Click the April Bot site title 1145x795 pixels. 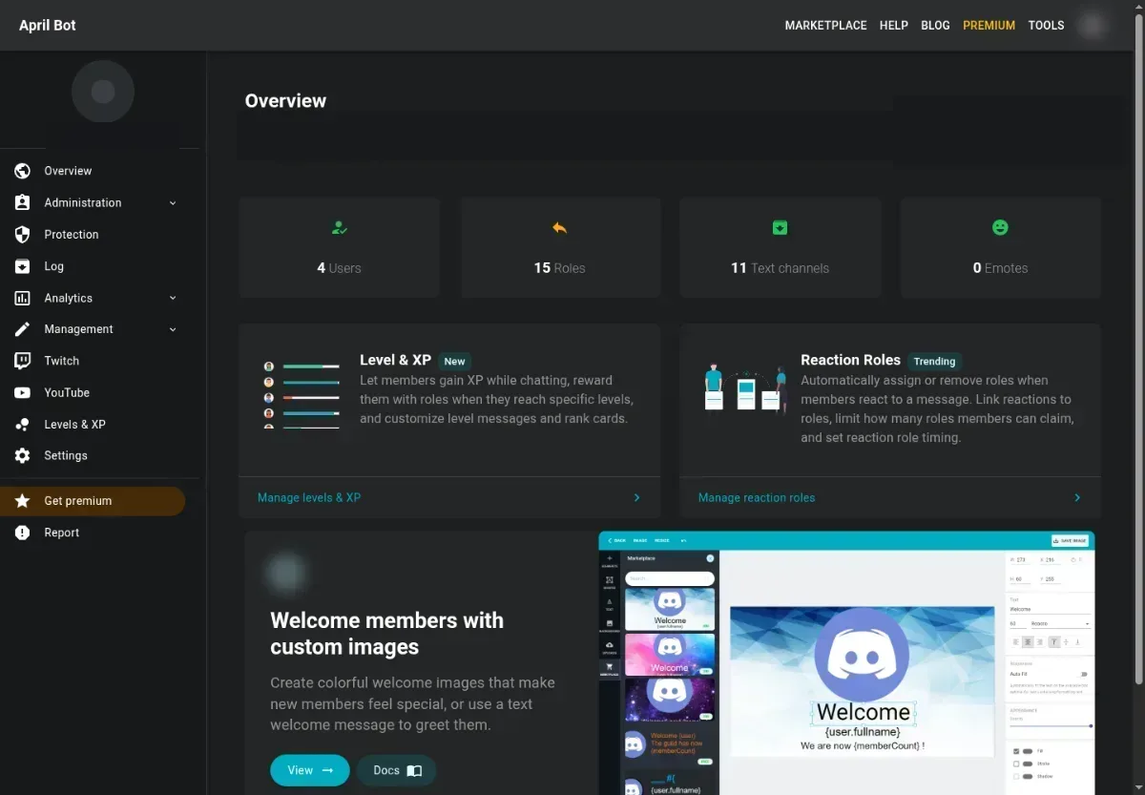pos(48,26)
